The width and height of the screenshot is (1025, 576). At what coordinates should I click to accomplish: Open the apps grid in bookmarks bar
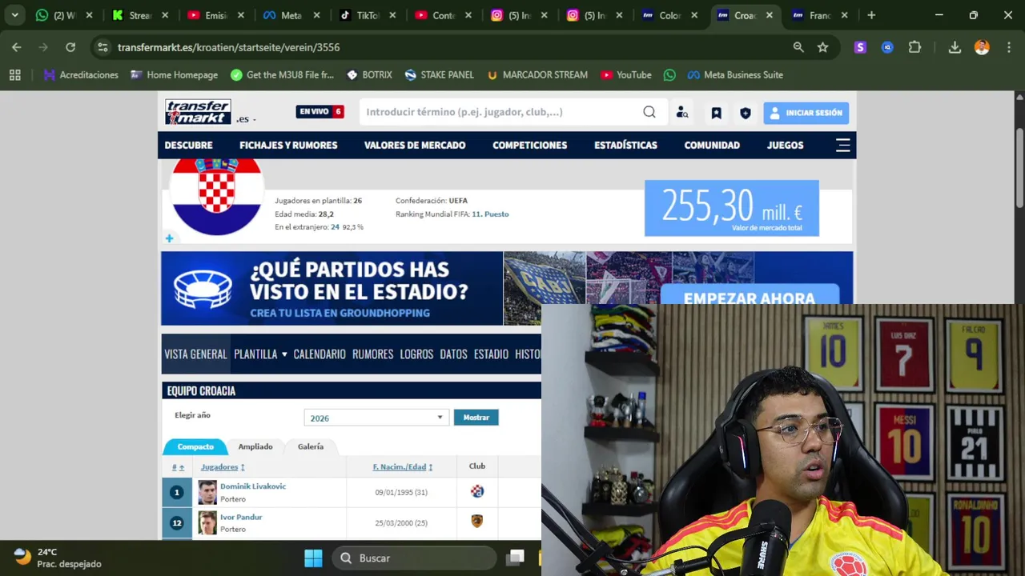click(14, 74)
